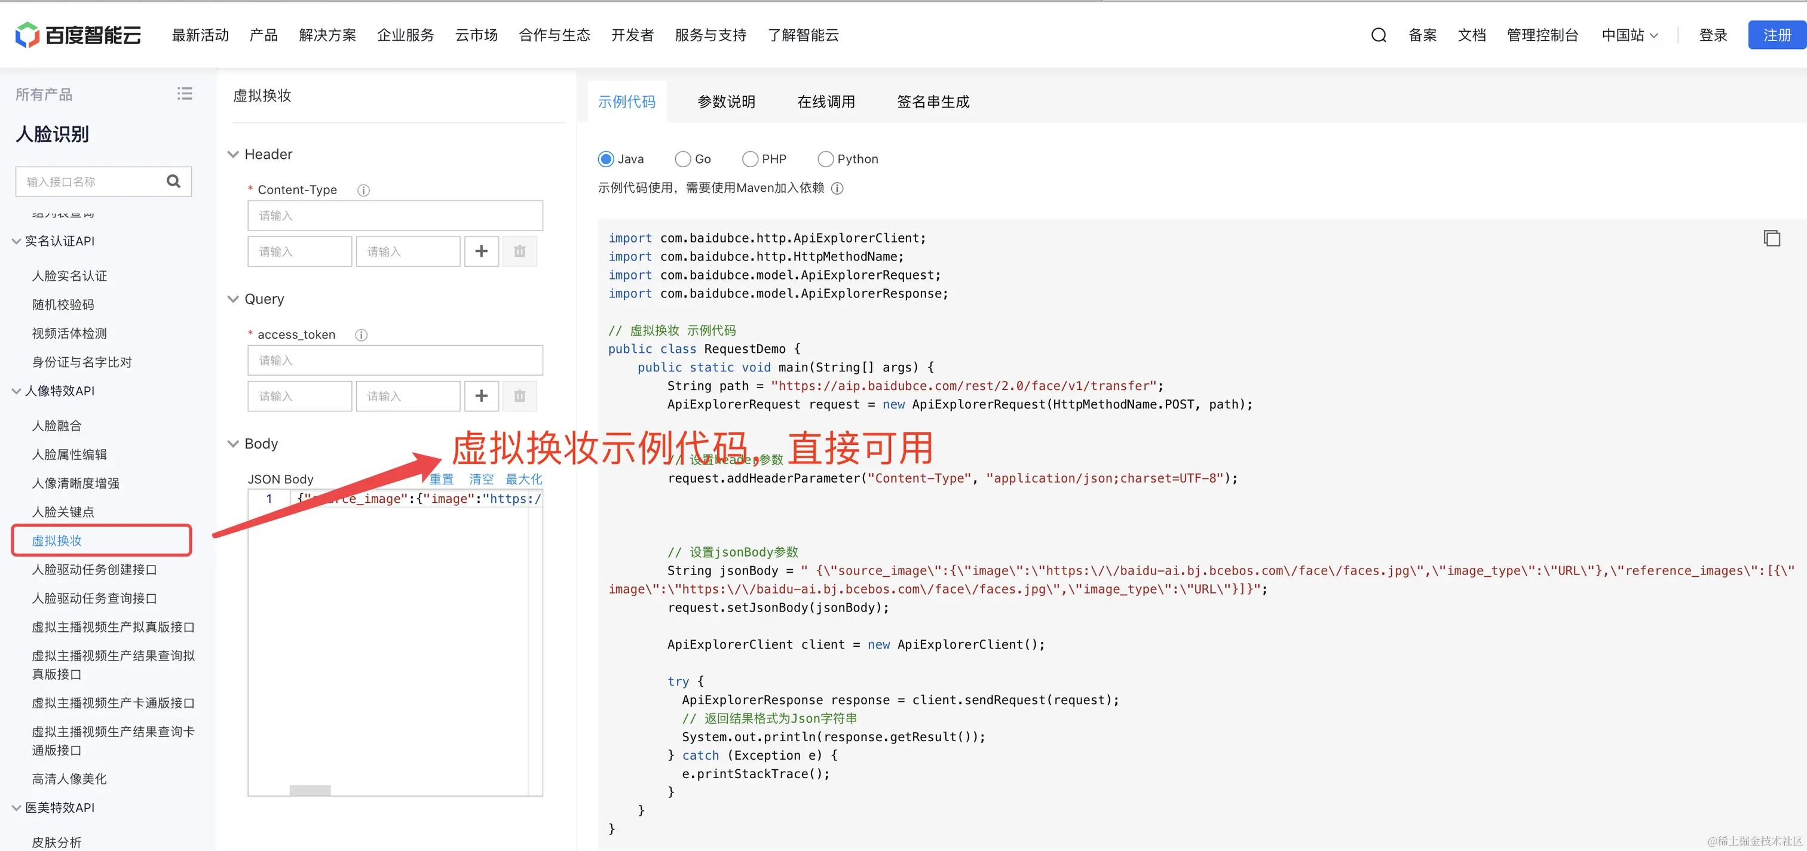This screenshot has width=1807, height=851.
Task: Click the 最大化 link above JSON Body
Action: click(x=523, y=480)
